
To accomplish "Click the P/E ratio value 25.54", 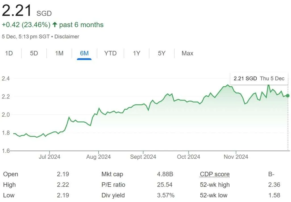I will [x=165, y=185].
